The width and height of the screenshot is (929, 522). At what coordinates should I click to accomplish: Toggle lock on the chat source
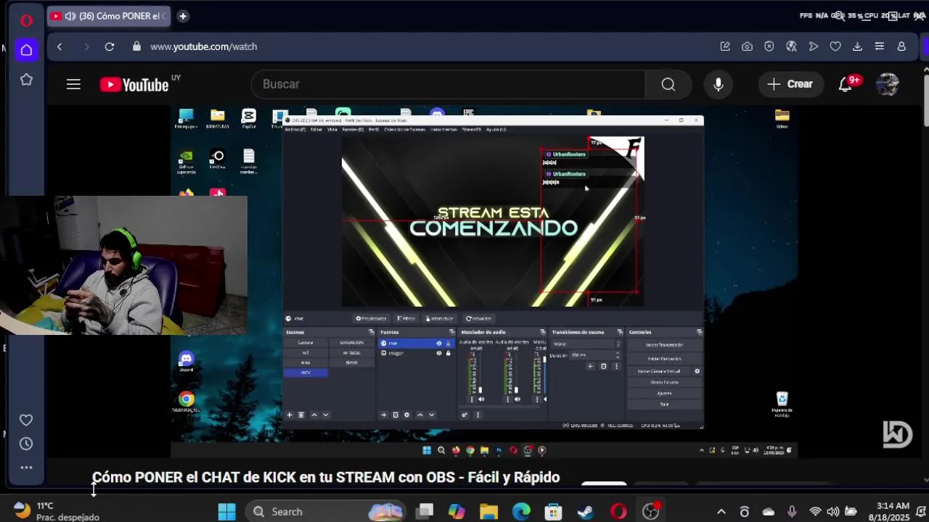448,344
